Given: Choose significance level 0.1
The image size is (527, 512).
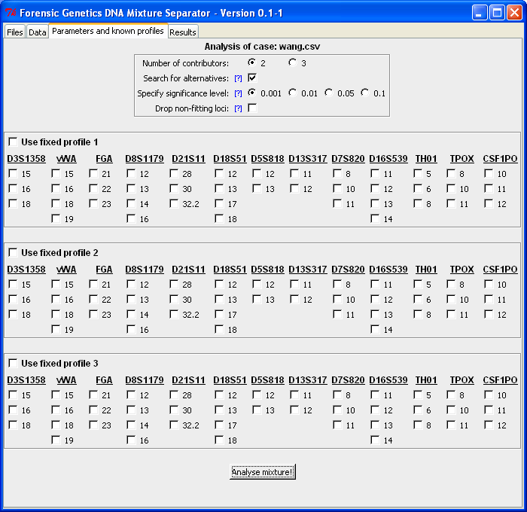Looking at the screenshot, I should coord(364,93).
